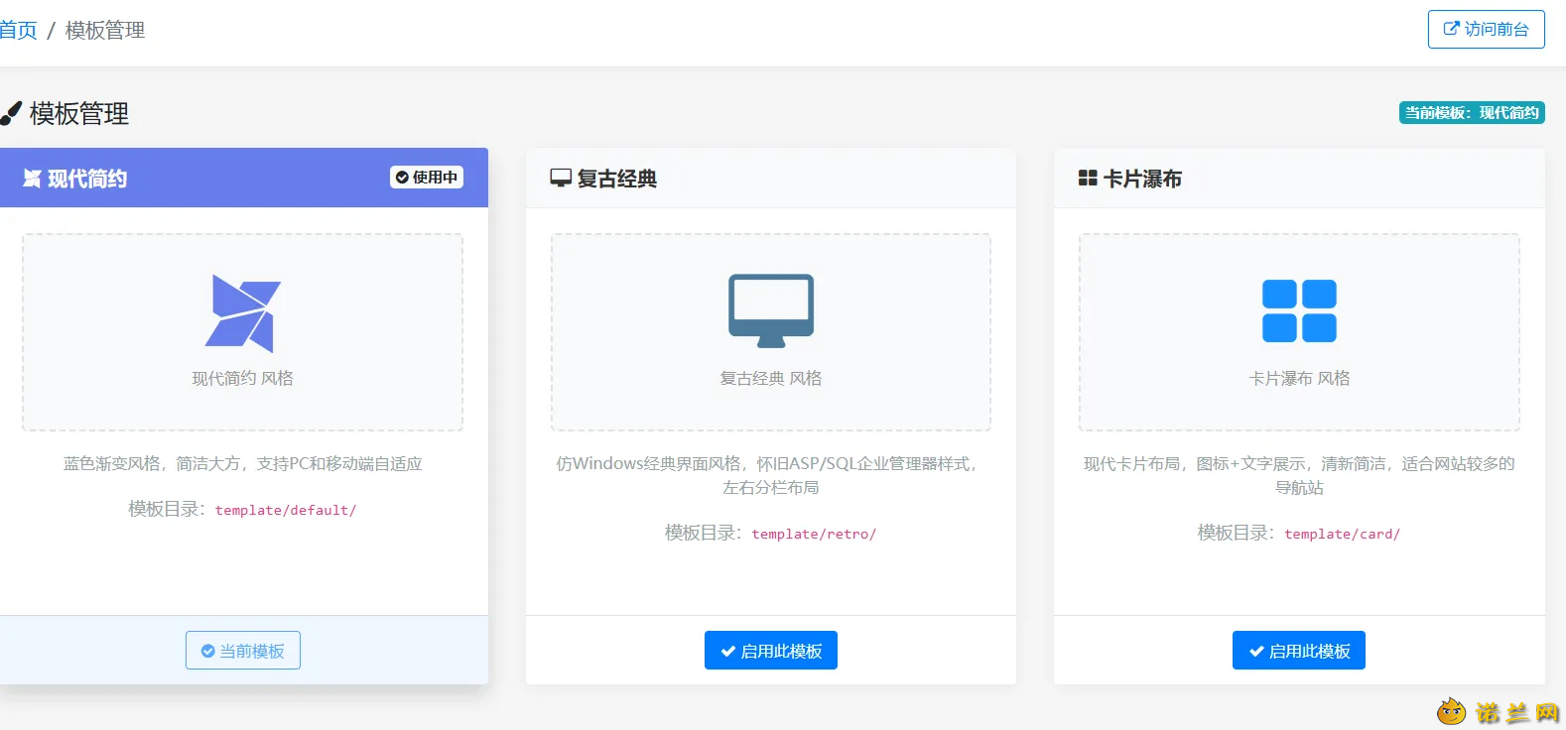
Task: Click the 现代简约 card title
Action: point(87,179)
